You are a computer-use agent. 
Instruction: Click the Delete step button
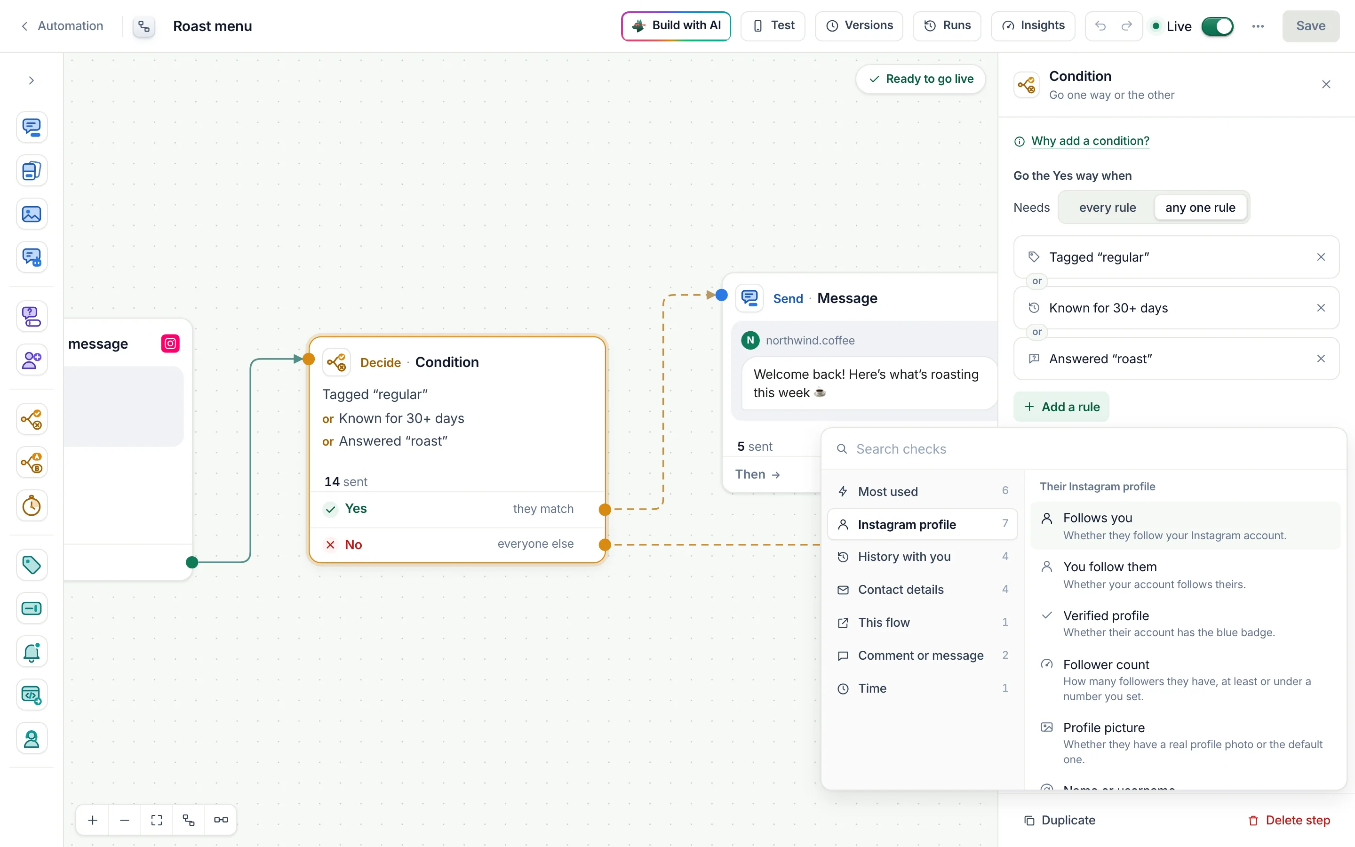point(1289,820)
